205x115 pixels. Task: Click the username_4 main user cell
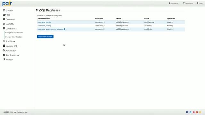point(100,26)
